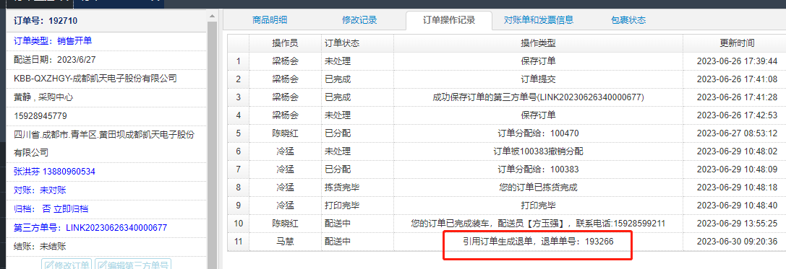This screenshot has height=269, width=786.
Task: Click timestamp 2023-06-29 10:48:18
Action: click(x=737, y=187)
